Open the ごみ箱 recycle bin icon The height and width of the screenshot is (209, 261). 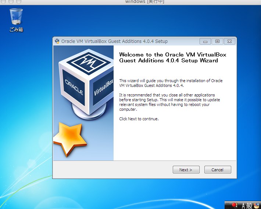16,20
